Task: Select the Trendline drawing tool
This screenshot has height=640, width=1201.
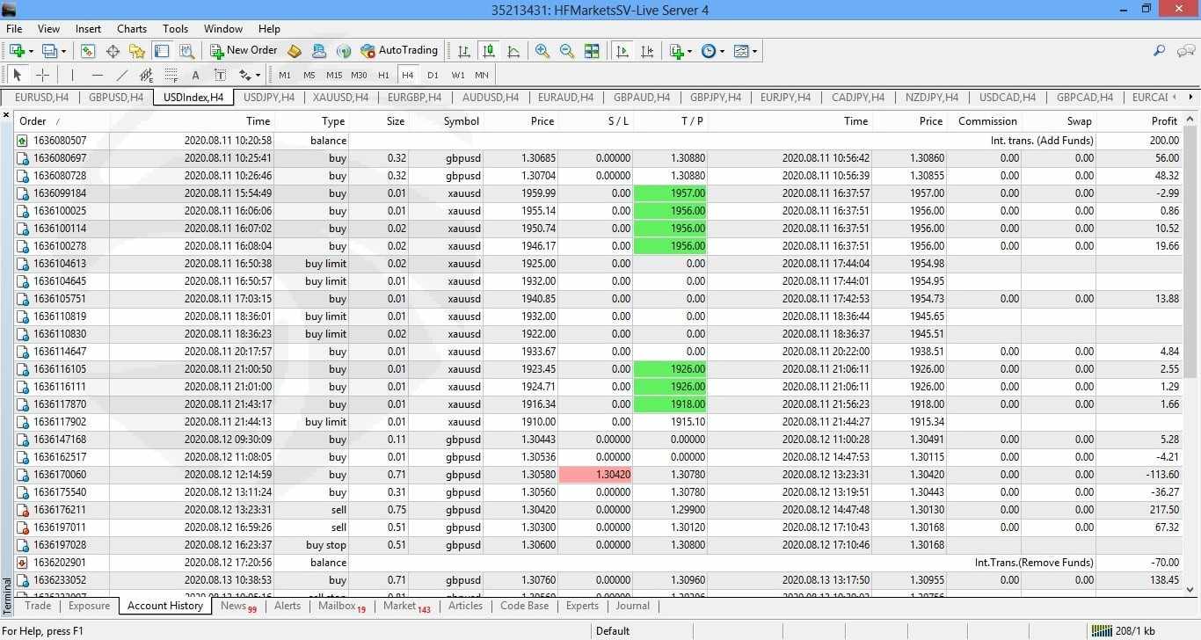Action: [122, 75]
